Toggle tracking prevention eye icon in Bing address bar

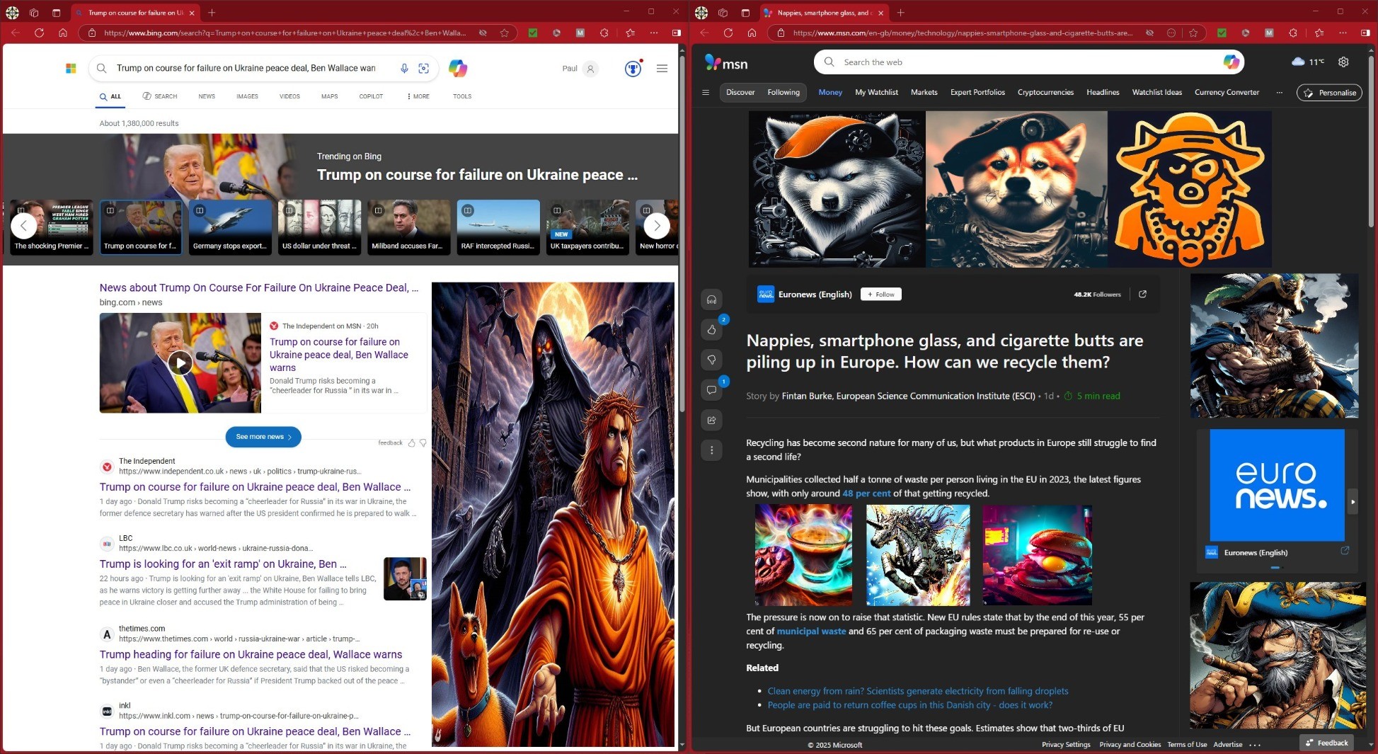point(482,33)
